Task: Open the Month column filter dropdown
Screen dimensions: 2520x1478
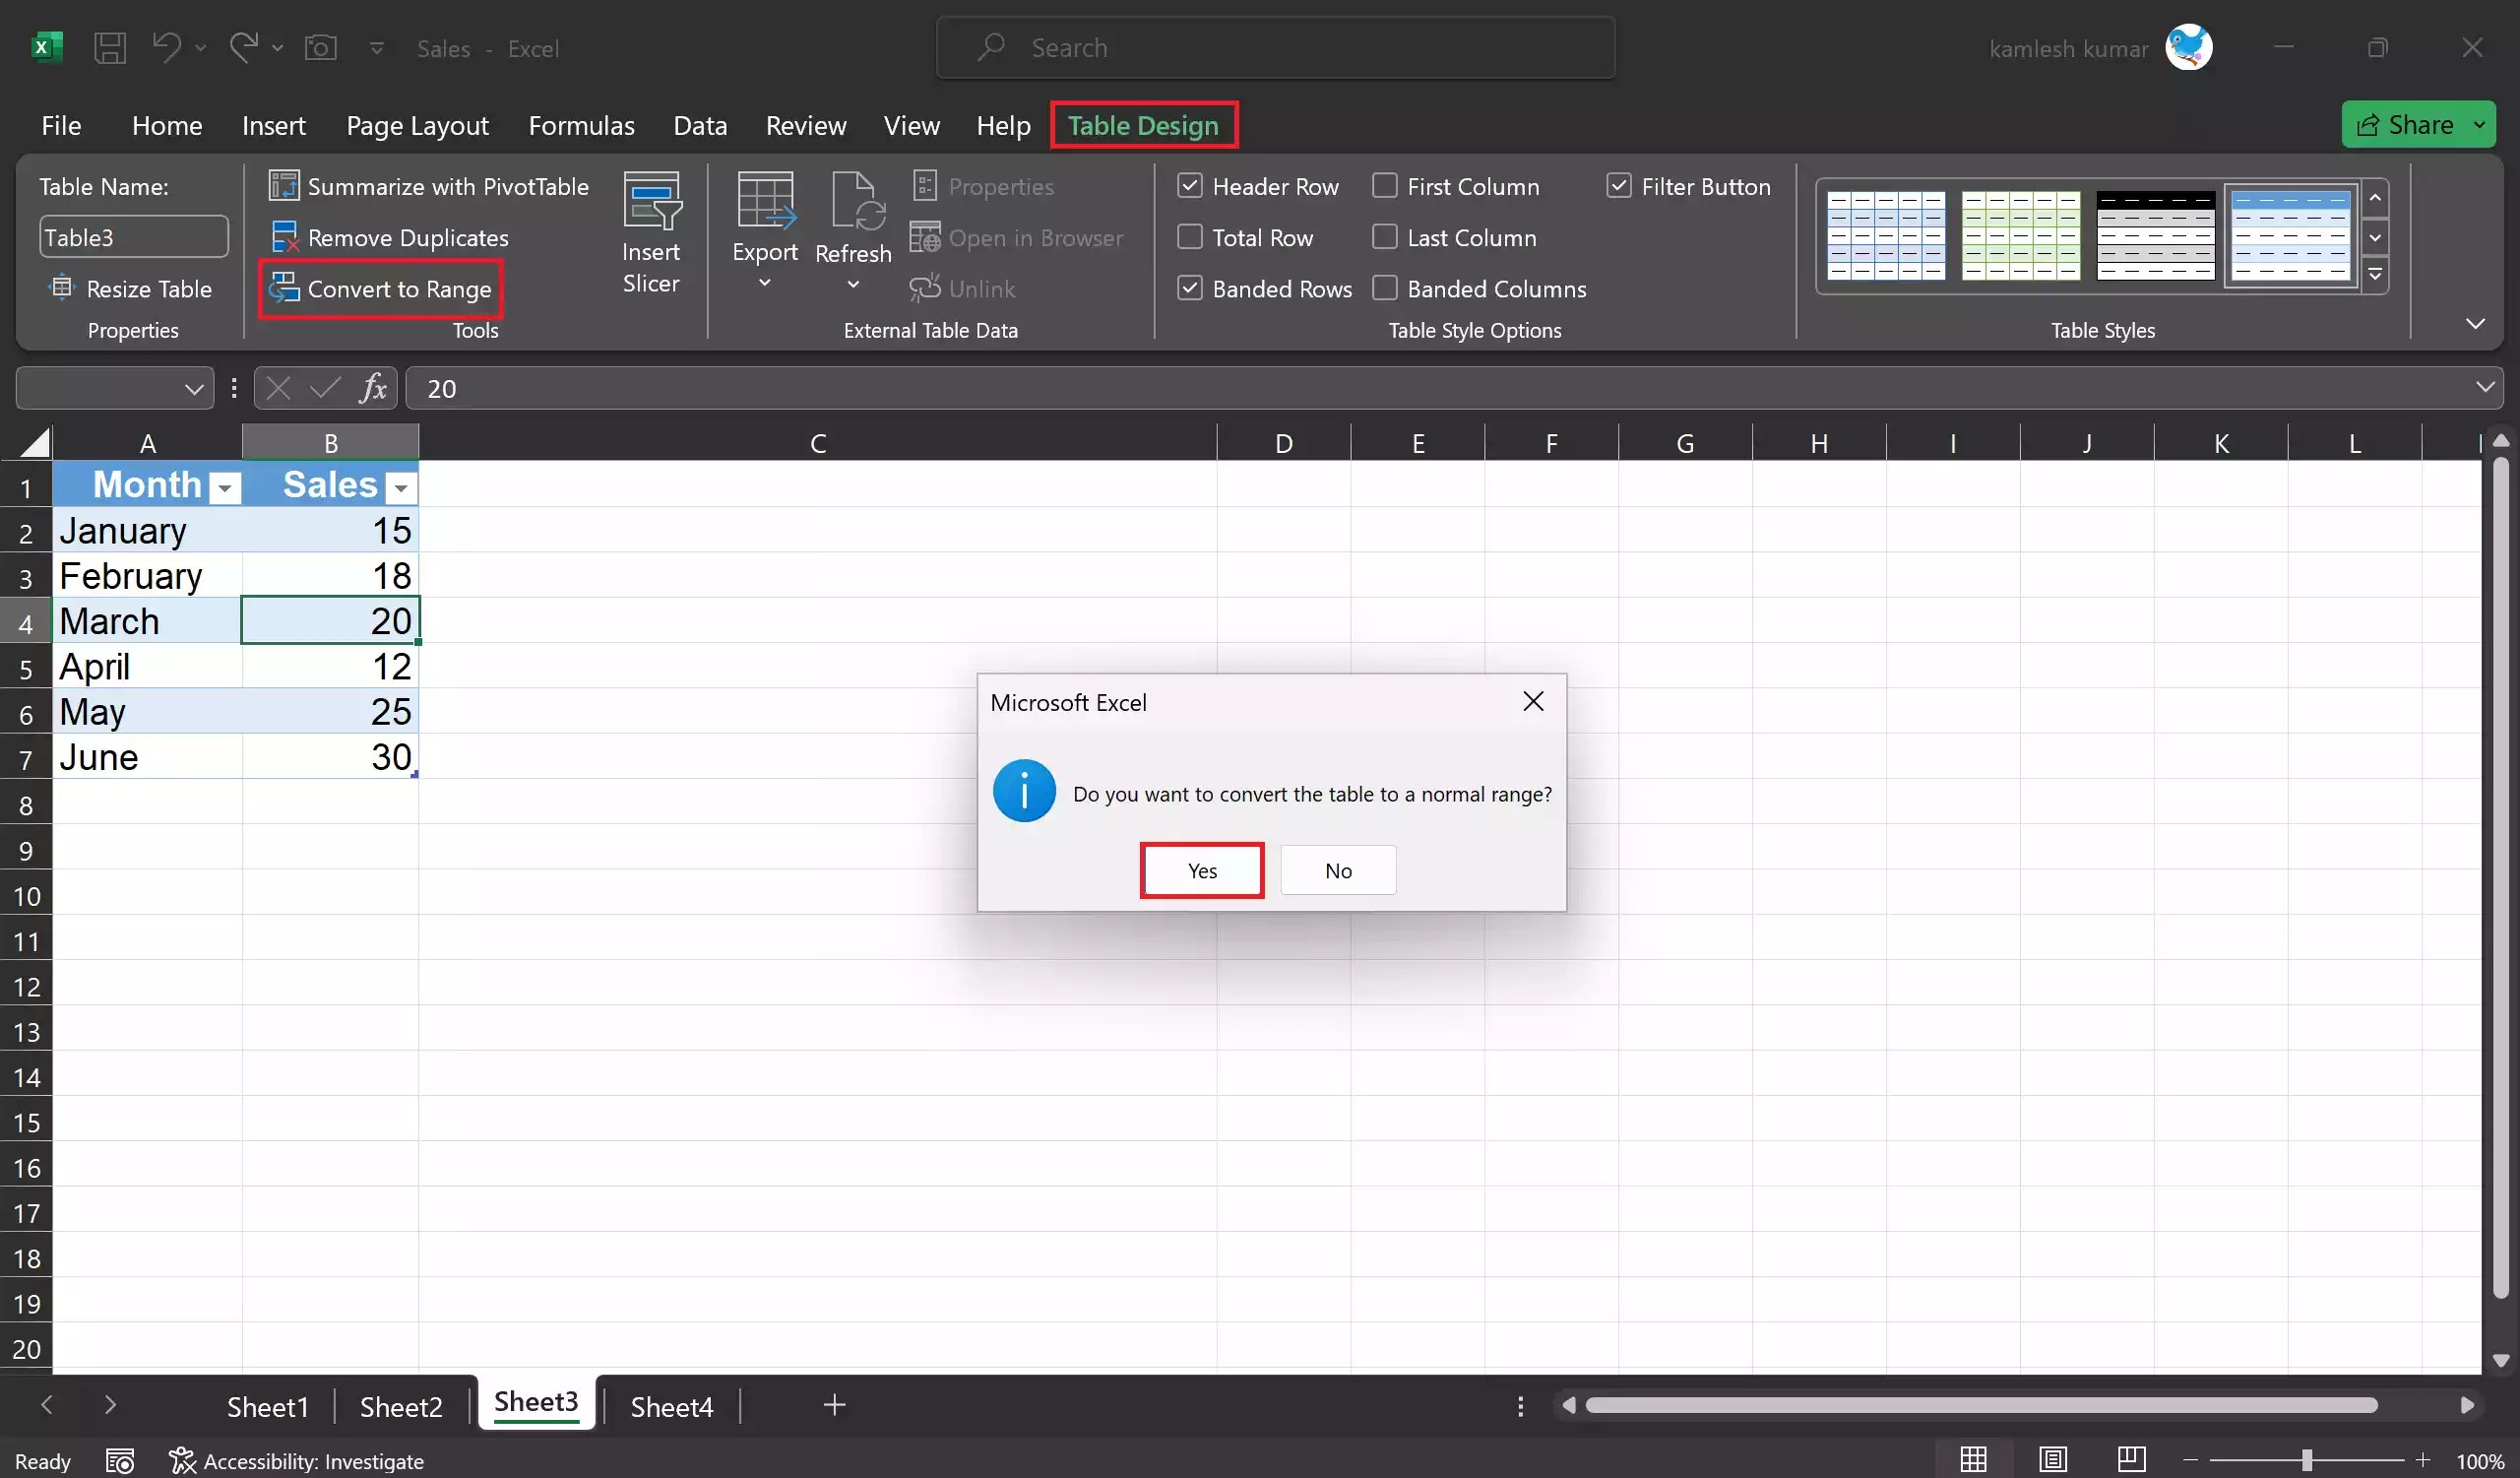Action: 225,486
